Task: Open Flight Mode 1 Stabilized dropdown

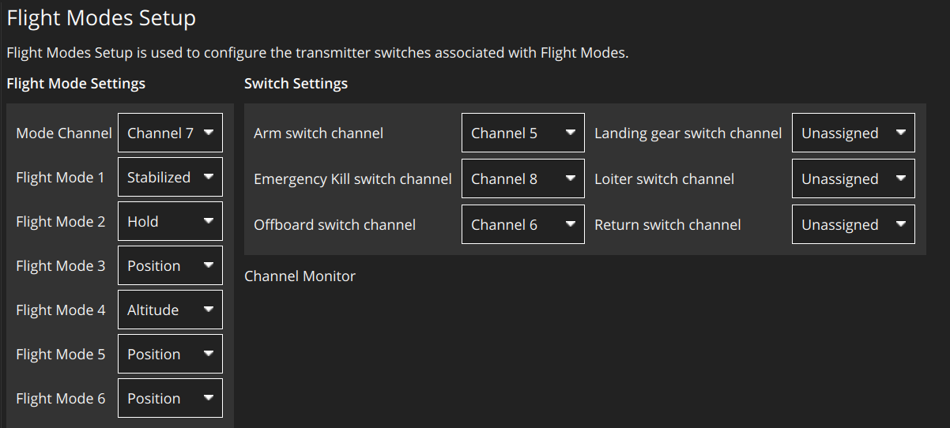Action: (x=170, y=177)
